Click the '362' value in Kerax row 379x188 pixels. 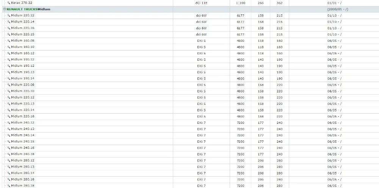(x=279, y=3)
